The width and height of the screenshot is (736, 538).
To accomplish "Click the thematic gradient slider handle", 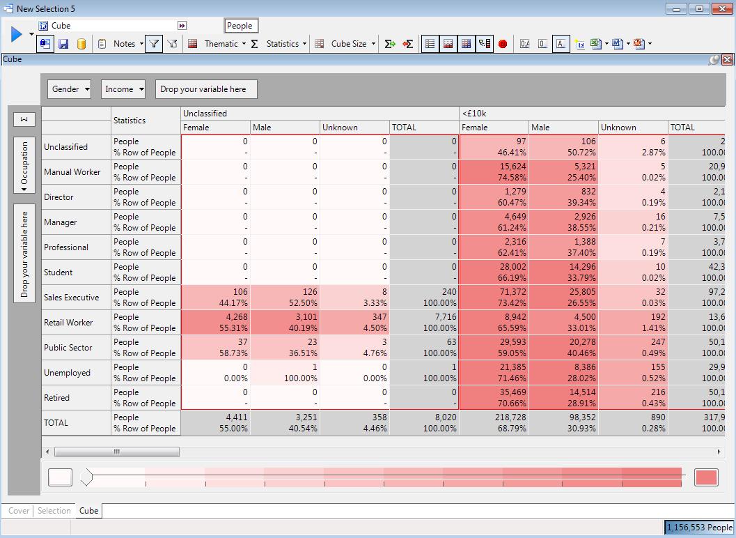I will tap(86, 477).
